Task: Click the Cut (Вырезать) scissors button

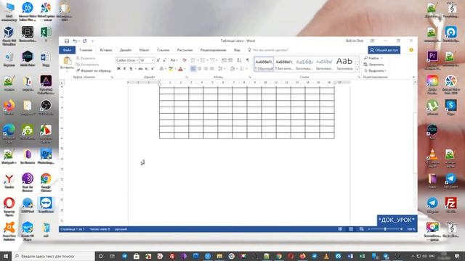Action: click(86, 58)
